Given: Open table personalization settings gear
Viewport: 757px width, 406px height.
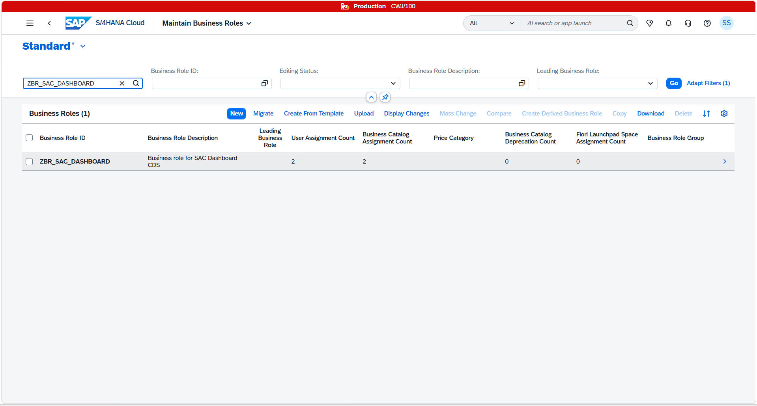Looking at the screenshot, I should [724, 114].
